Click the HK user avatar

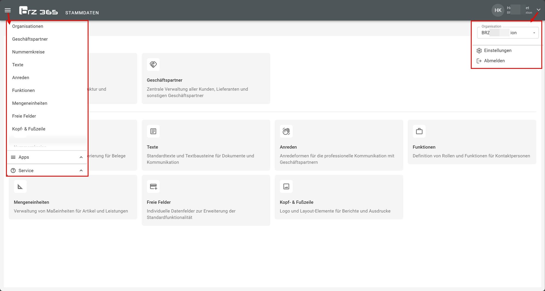coord(498,10)
